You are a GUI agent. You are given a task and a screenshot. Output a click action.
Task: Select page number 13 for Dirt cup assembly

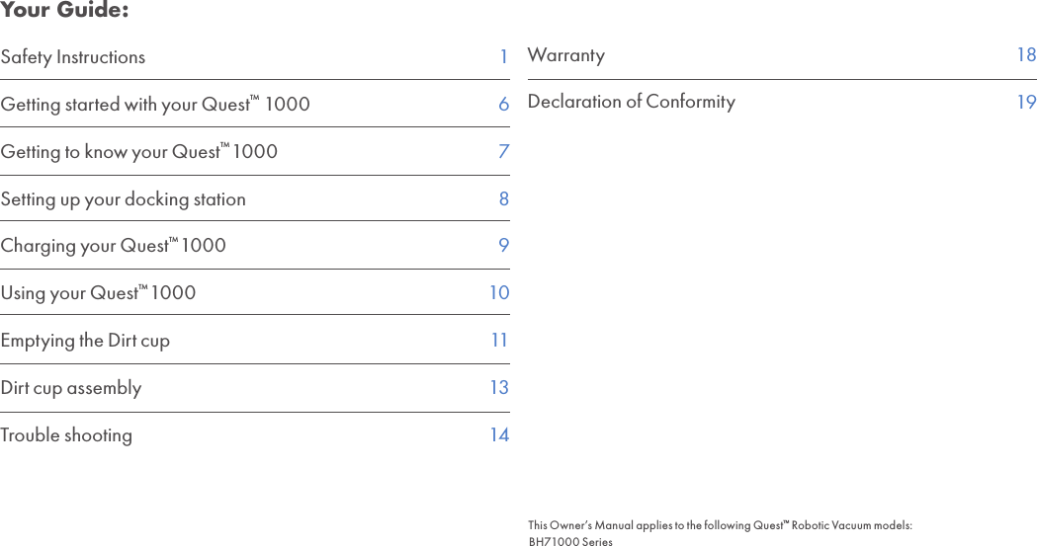coord(499,388)
